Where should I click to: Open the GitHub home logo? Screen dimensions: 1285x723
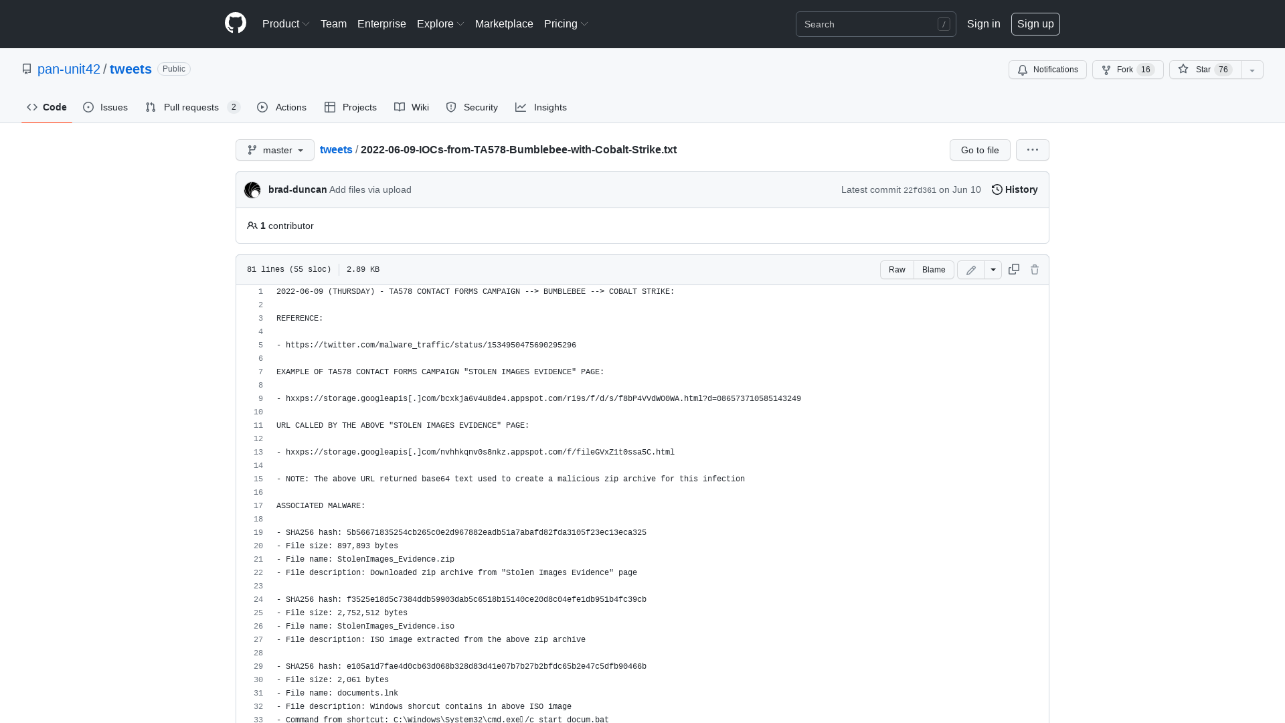[x=235, y=23]
